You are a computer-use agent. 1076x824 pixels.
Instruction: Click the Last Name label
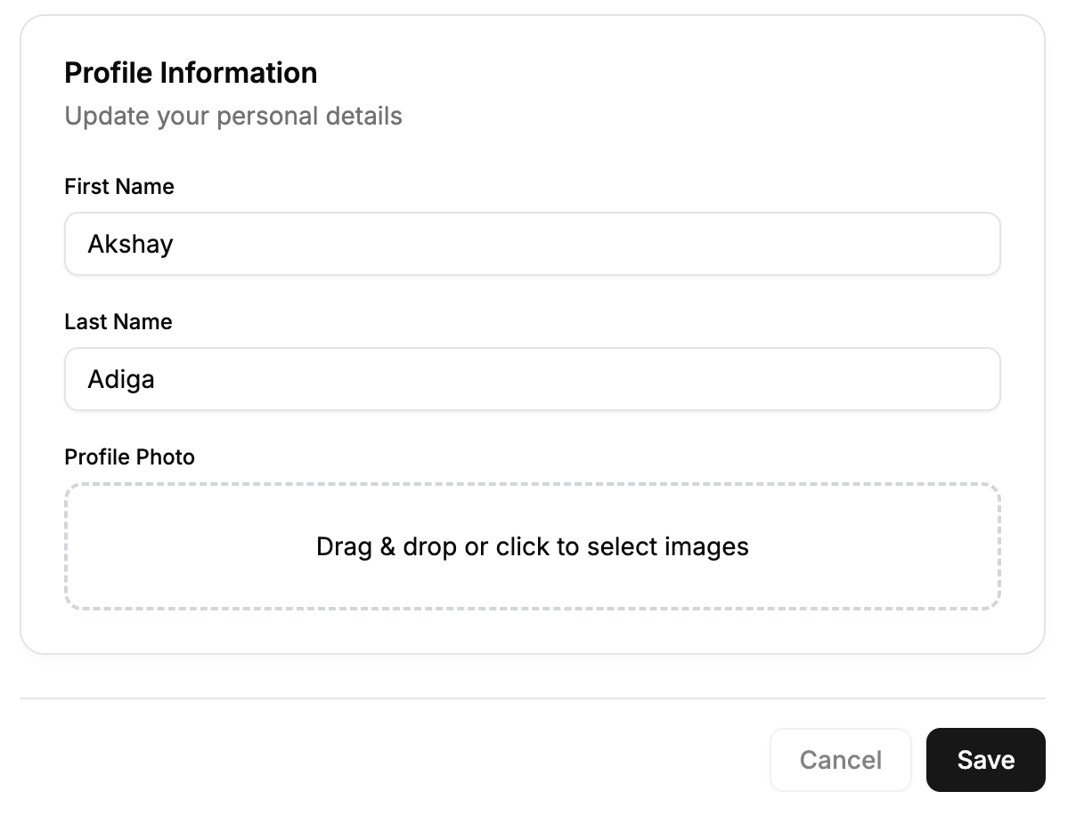coord(118,322)
